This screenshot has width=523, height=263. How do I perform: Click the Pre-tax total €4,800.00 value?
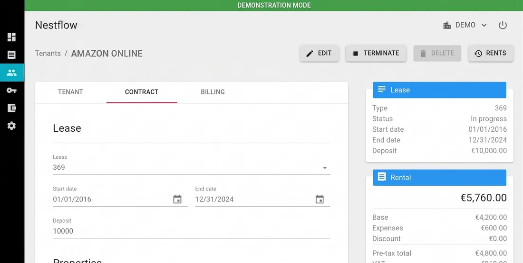pos(491,254)
